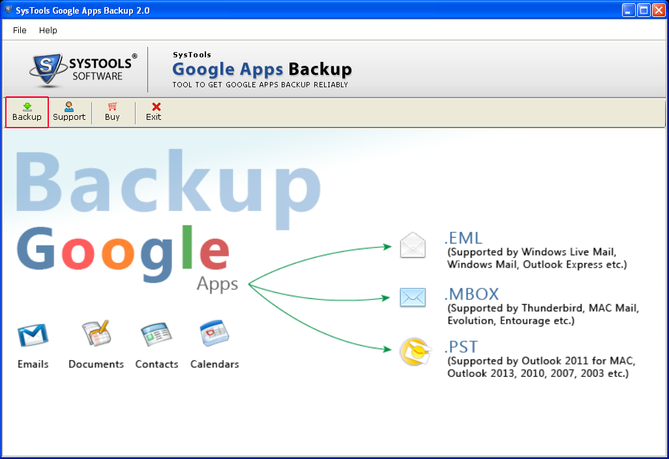This screenshot has height=459, width=669.
Task: Click the .MBOX format heading
Action: click(x=472, y=294)
